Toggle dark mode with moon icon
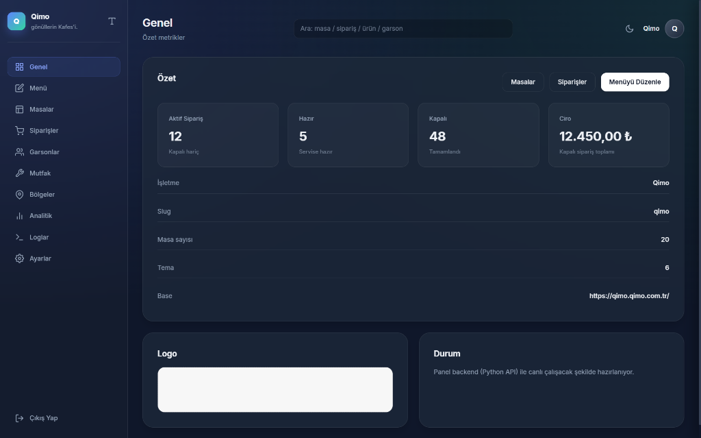Viewport: 701px width, 438px height. point(629,29)
